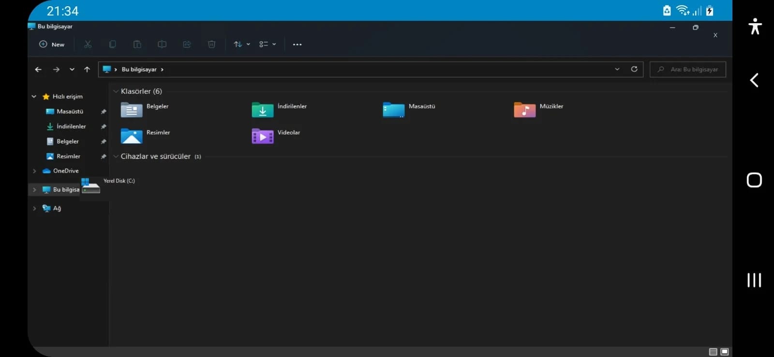Go up one level with up arrow
The image size is (774, 357).
[x=87, y=70]
